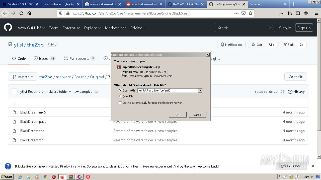Open BlackDream.md5 file
This screenshot has width=321, height=180.
point(33,112)
